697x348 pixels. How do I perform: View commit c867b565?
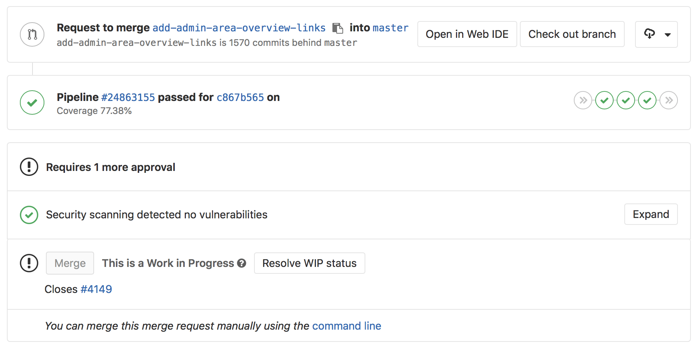[x=240, y=97]
